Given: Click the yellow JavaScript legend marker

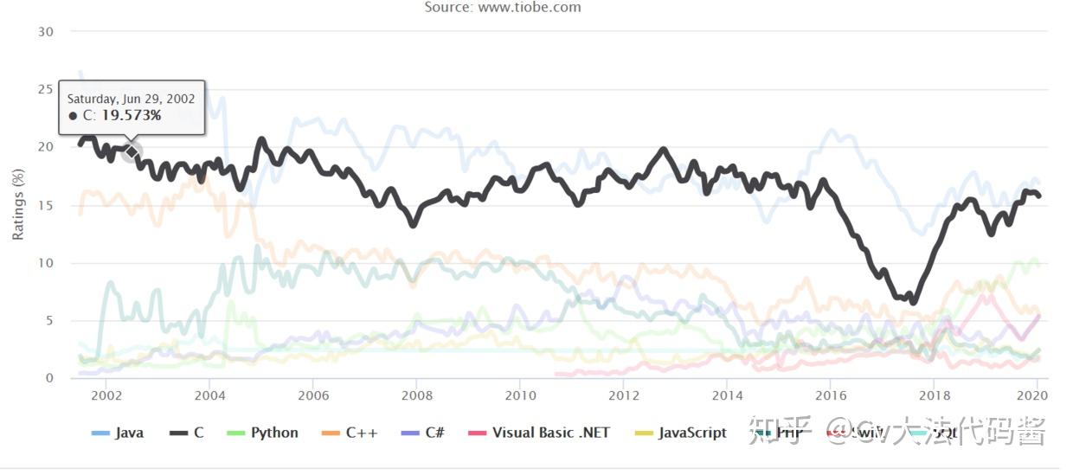Looking at the screenshot, I should [x=644, y=433].
